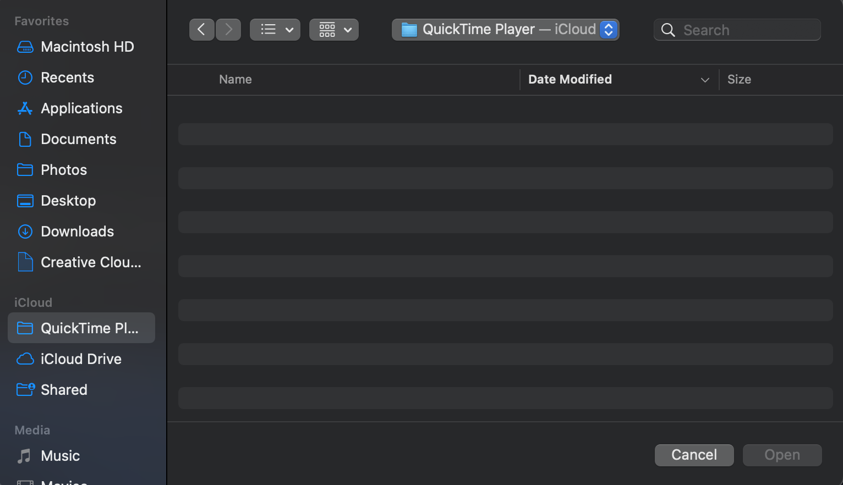This screenshot has height=485, width=843.
Task: Select Music under Media in sidebar
Action: point(81,456)
